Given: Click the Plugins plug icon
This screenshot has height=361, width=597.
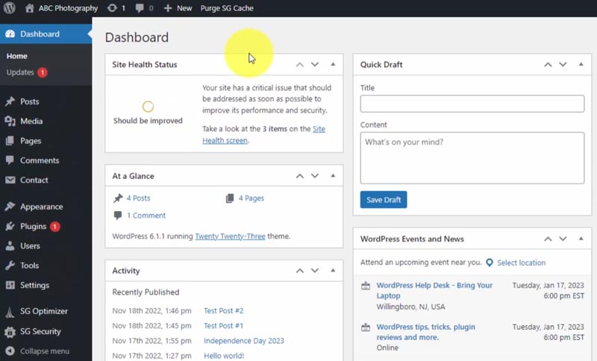Looking at the screenshot, I should click(10, 226).
